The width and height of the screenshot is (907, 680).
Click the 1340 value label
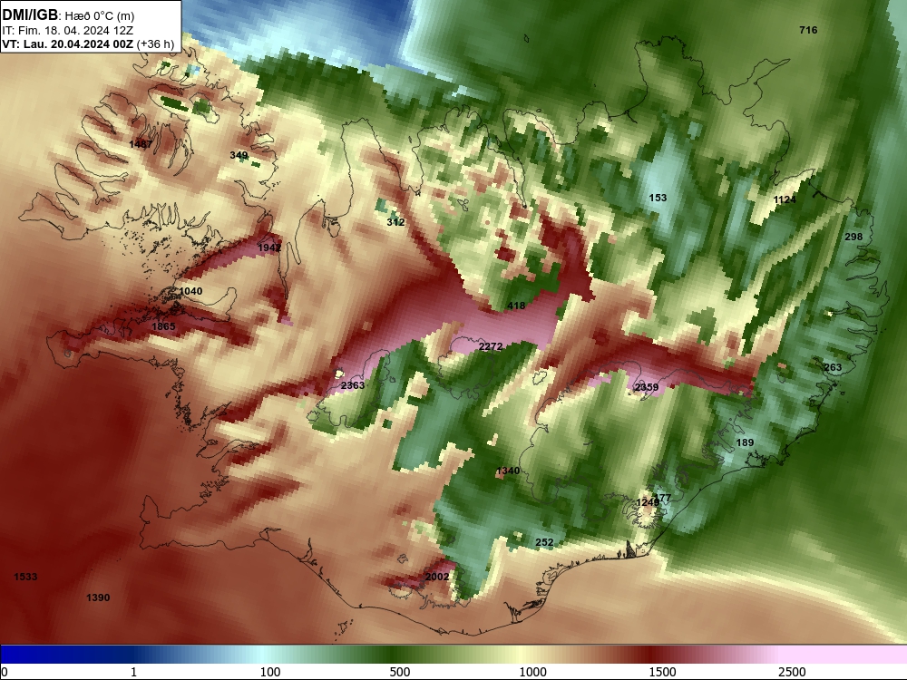click(x=508, y=471)
